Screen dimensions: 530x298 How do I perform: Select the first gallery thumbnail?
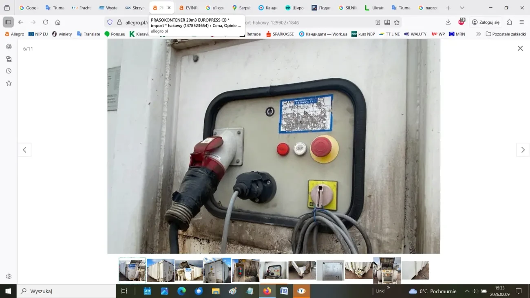coord(132,270)
